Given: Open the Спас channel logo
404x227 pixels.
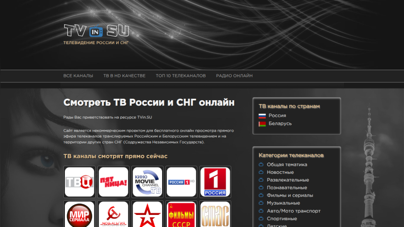Looking at the screenshot, I should click(x=215, y=214).
